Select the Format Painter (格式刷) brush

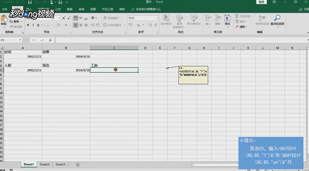point(16,27)
